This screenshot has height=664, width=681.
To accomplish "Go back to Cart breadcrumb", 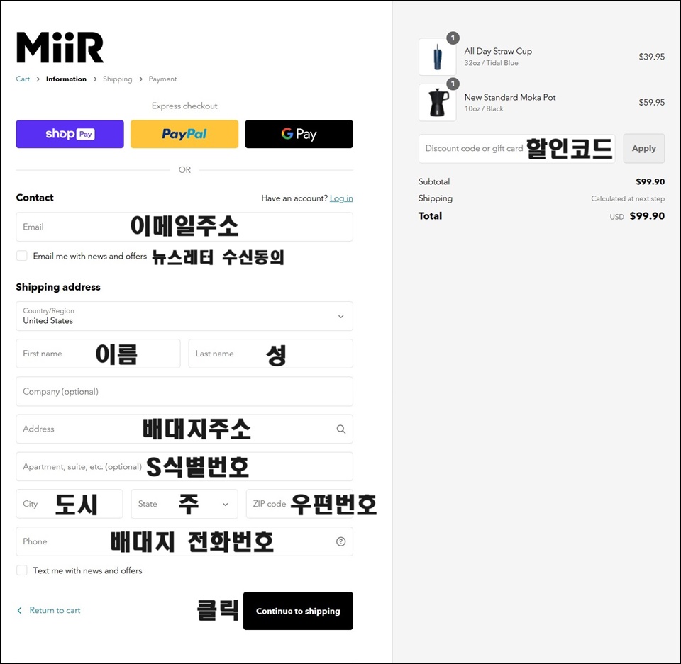I will pyautogui.click(x=23, y=79).
